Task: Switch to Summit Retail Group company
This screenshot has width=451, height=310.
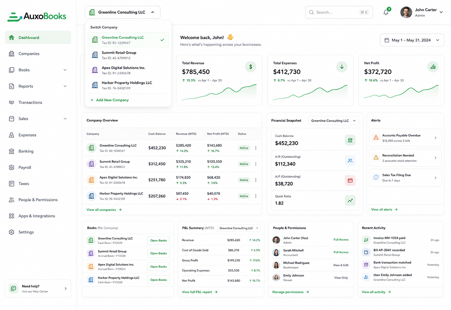Action: 128,55
